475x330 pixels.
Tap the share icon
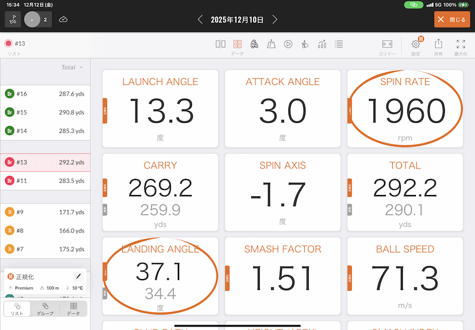pos(439,44)
